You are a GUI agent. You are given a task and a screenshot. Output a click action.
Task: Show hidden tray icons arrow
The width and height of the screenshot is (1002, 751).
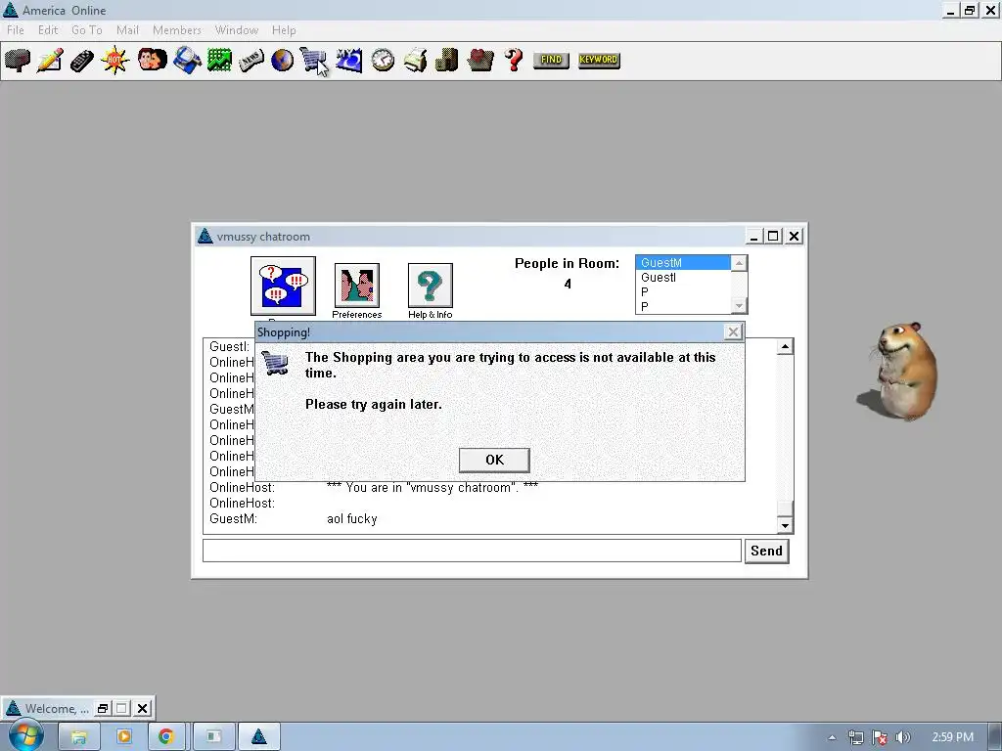point(832,737)
